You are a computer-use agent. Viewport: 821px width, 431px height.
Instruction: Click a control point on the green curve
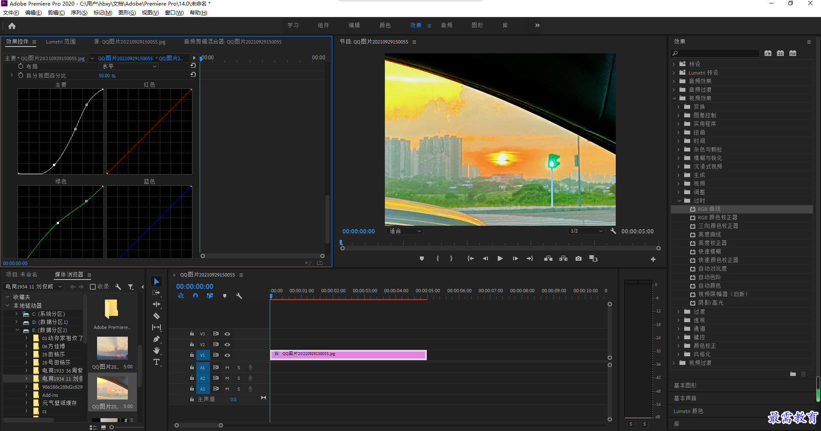tap(58, 223)
